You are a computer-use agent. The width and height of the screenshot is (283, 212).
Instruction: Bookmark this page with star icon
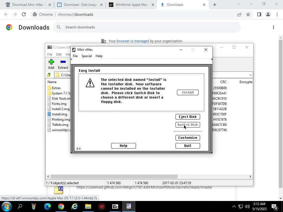tap(248, 14)
